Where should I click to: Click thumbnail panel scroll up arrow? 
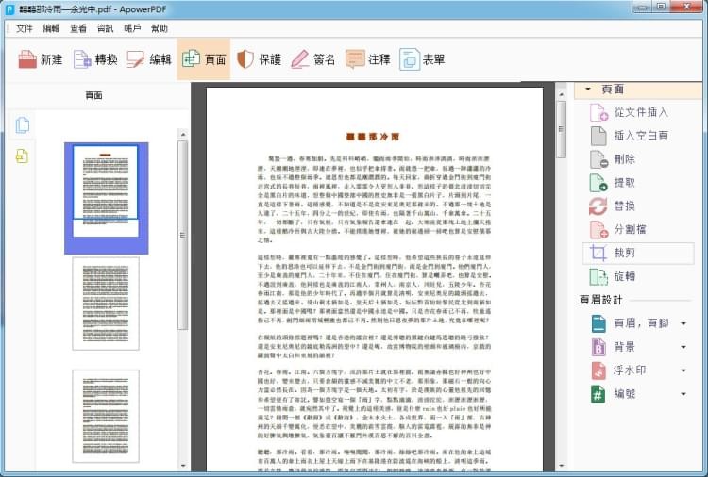[x=183, y=135]
